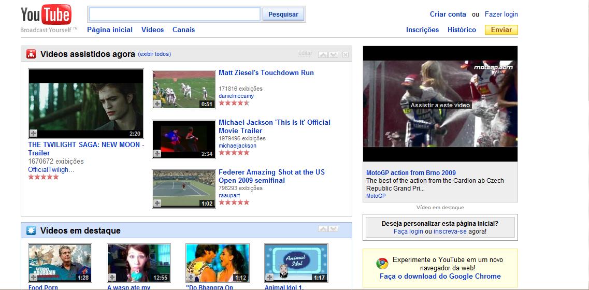589x290 pixels.
Task: Open the Vídeos tab
Action: tap(152, 30)
